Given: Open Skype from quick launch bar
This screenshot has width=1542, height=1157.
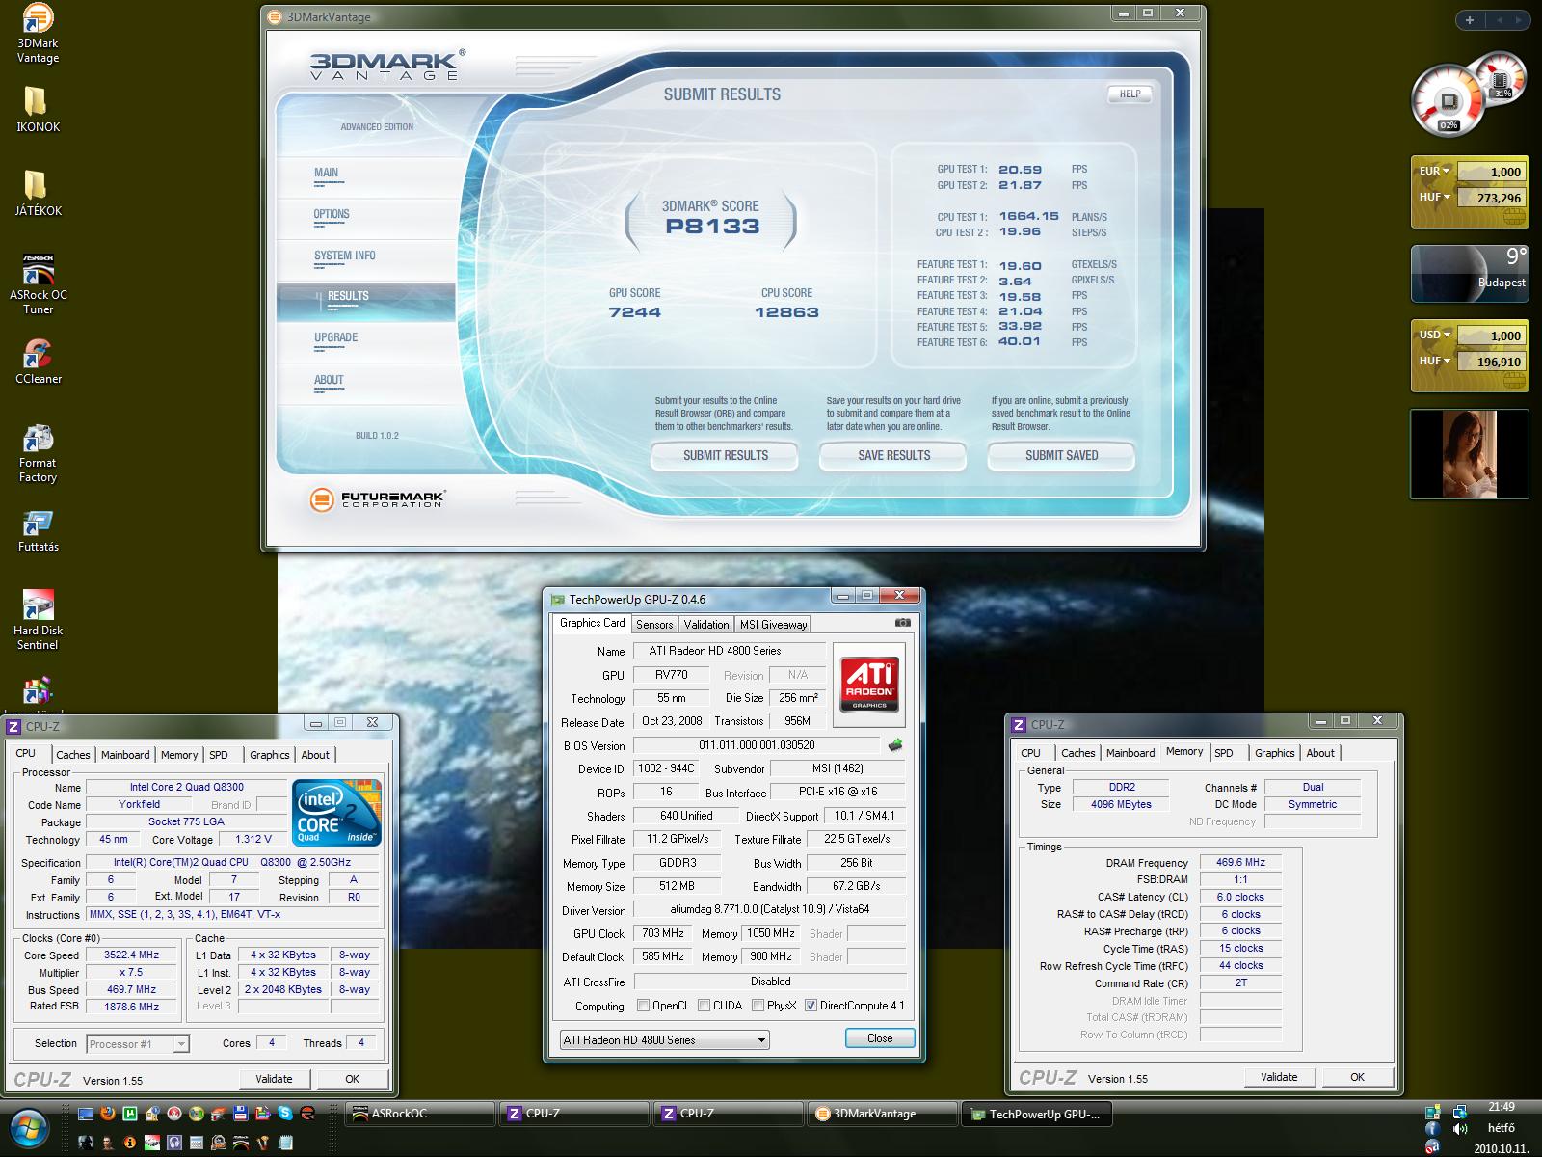Looking at the screenshot, I should 285,1113.
